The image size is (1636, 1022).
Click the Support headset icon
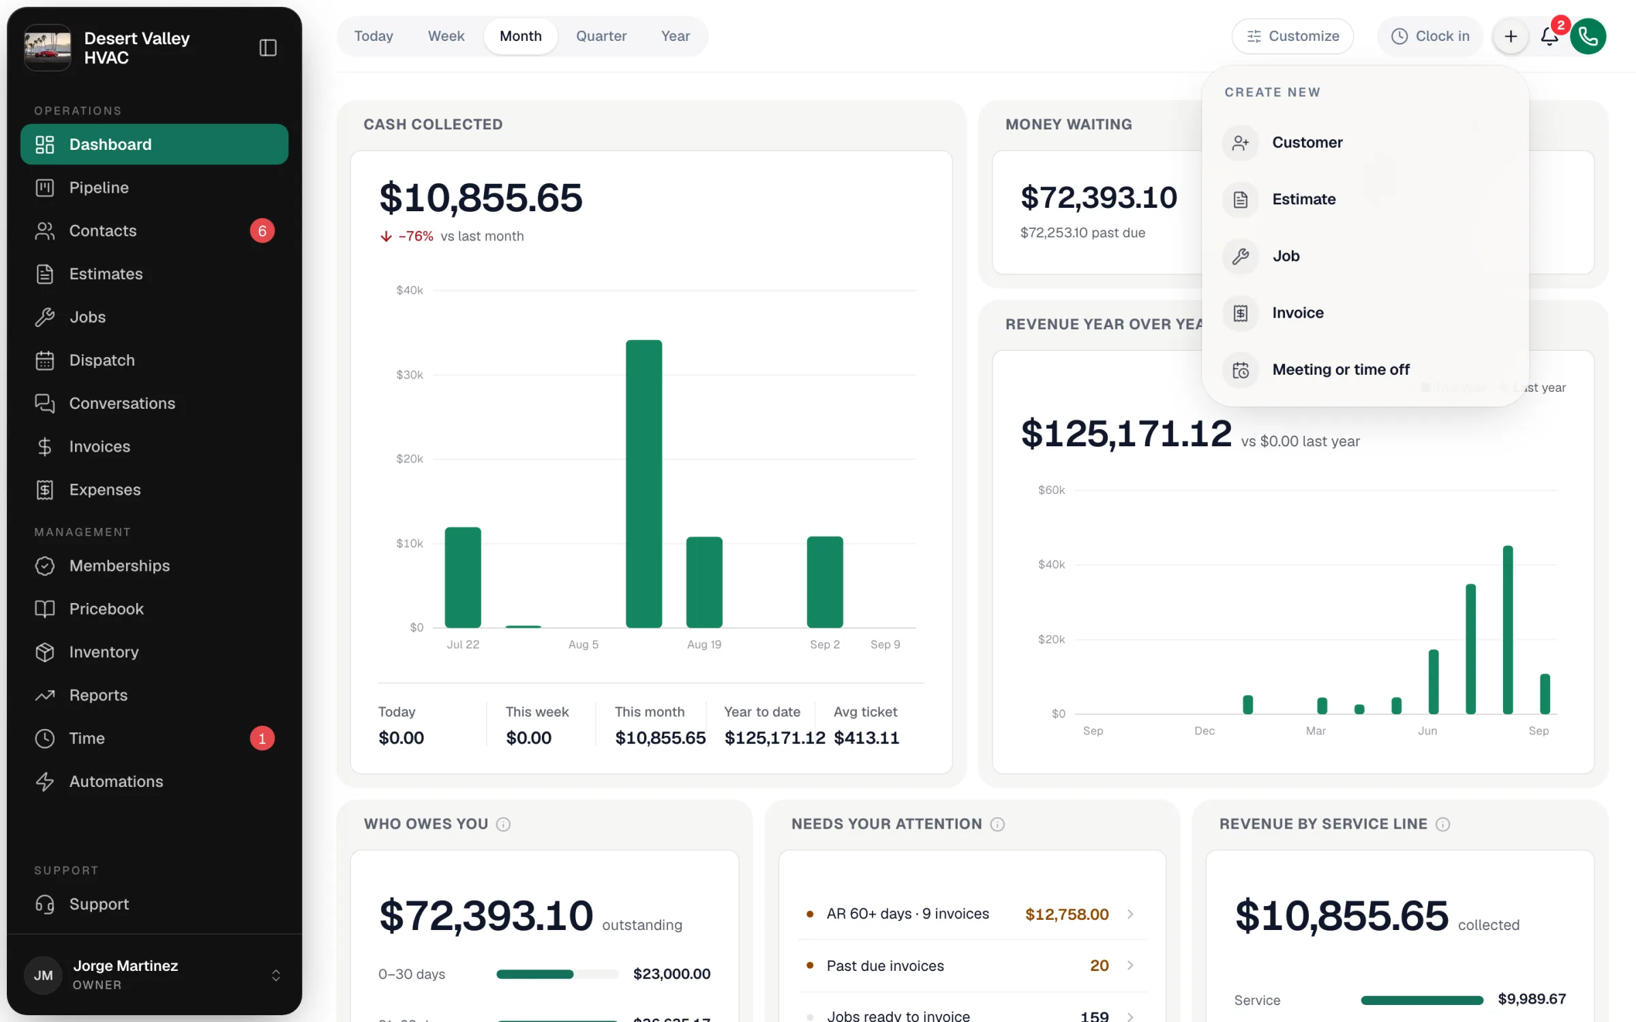point(45,904)
